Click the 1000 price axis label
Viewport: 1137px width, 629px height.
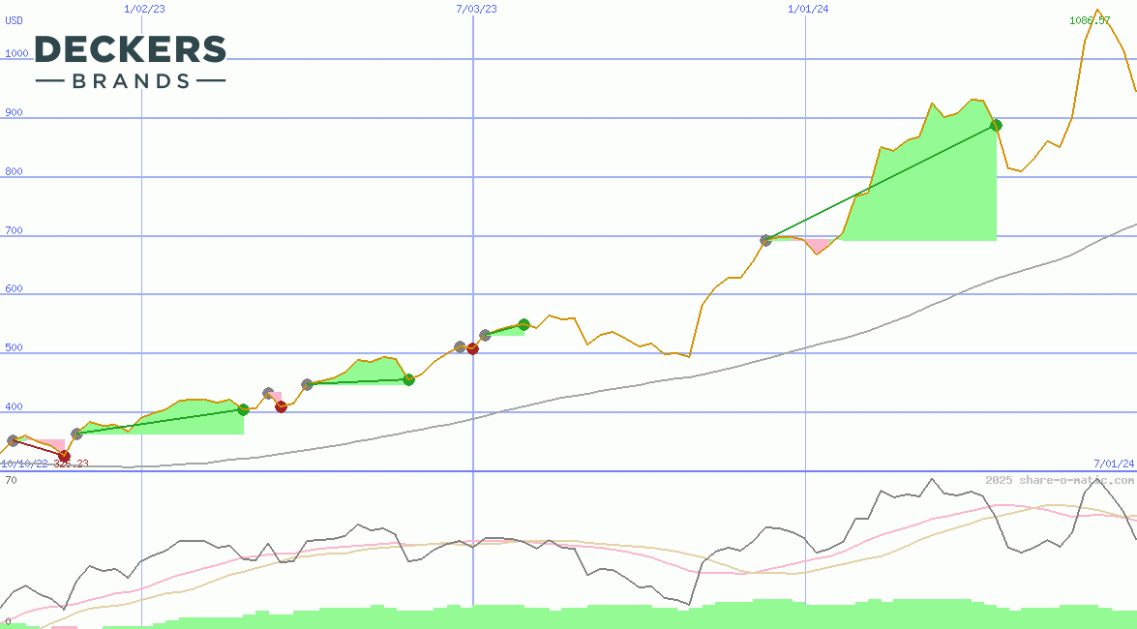[x=18, y=54]
